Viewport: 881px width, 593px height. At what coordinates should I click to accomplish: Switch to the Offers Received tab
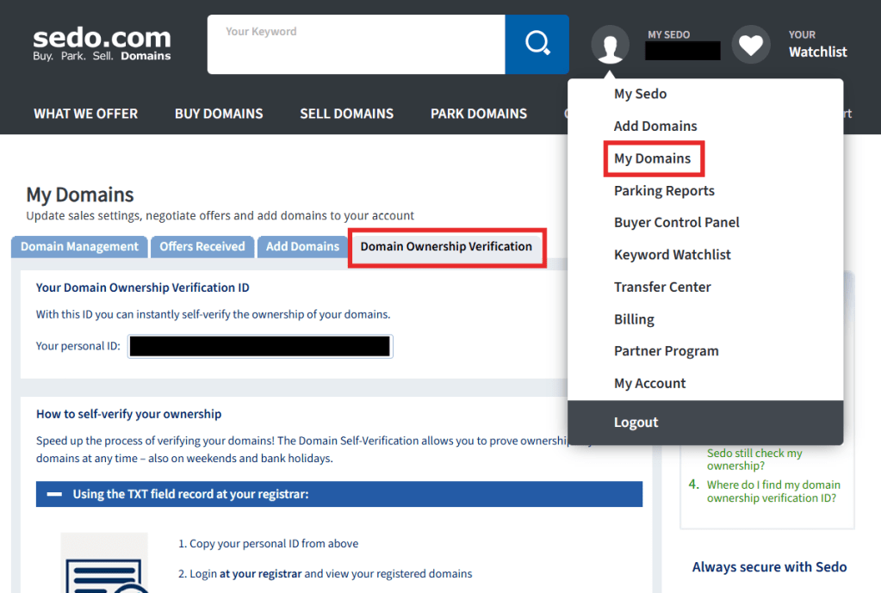click(202, 246)
